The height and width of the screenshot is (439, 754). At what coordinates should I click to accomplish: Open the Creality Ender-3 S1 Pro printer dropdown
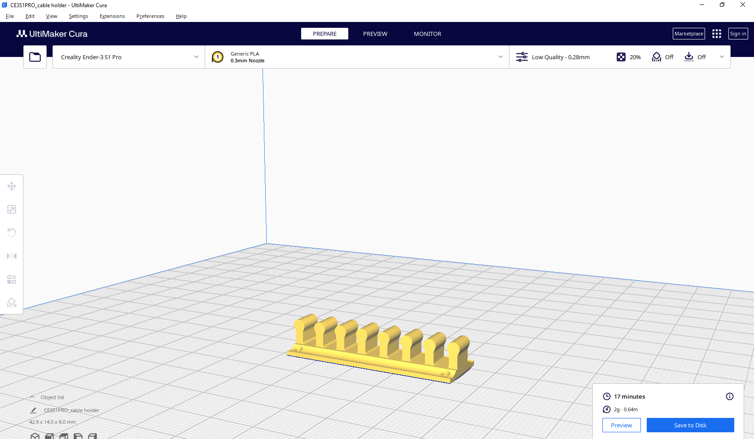coord(129,57)
